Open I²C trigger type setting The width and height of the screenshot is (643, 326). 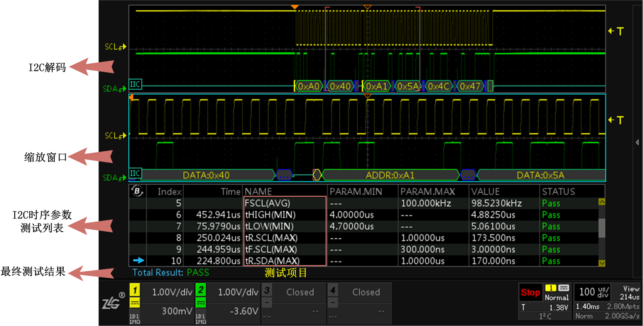tap(545, 316)
